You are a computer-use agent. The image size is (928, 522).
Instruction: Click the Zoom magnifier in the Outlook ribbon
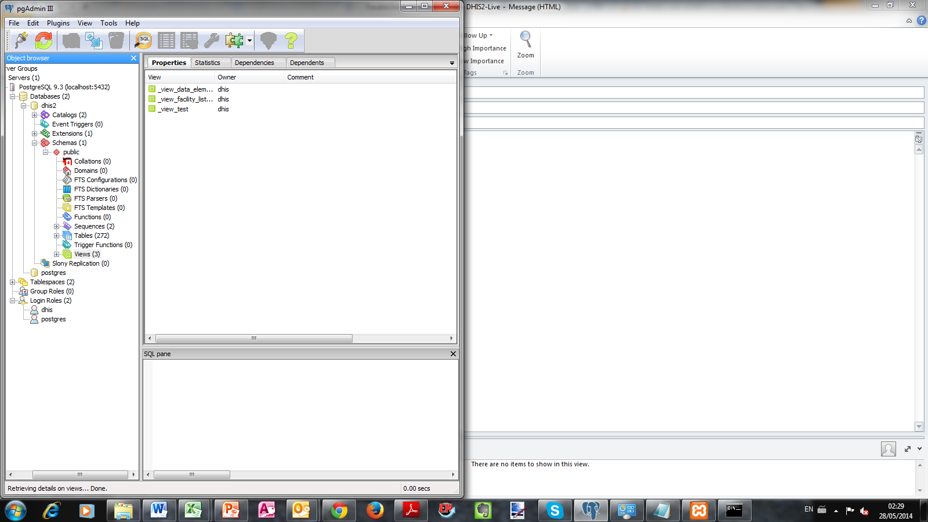[x=525, y=45]
